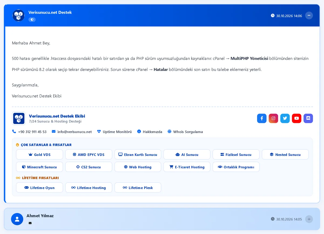Open the Web Hosting offer

point(138,167)
